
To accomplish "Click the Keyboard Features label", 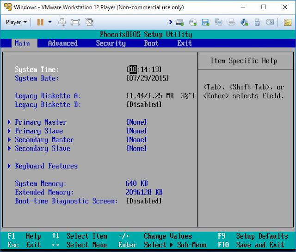I will click(46, 166).
